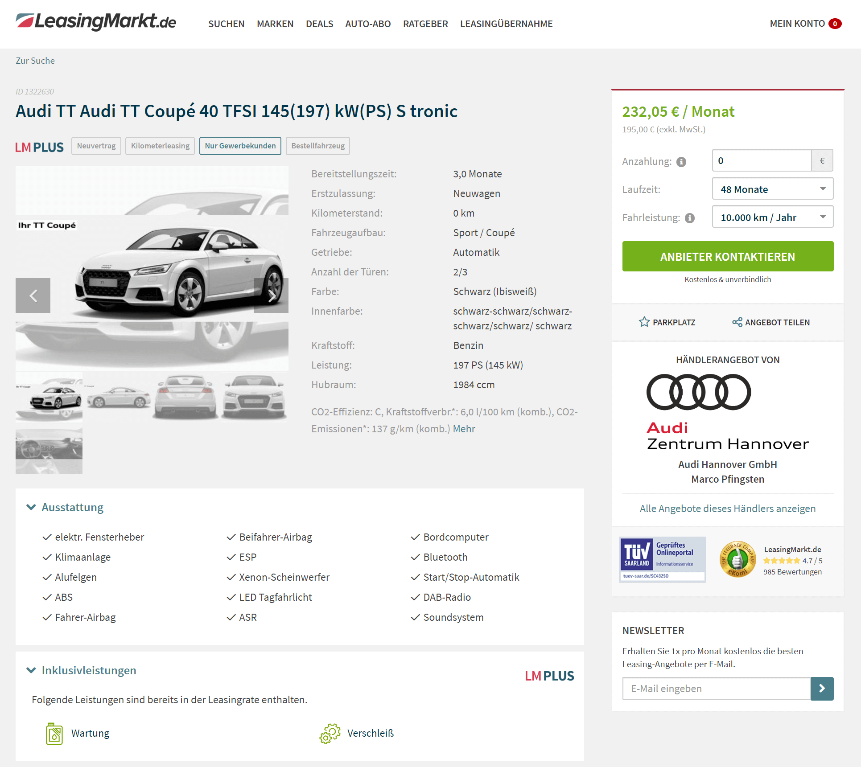The width and height of the screenshot is (861, 767).
Task: Open the TÜV Saarland certificate badge
Action: (x=662, y=559)
